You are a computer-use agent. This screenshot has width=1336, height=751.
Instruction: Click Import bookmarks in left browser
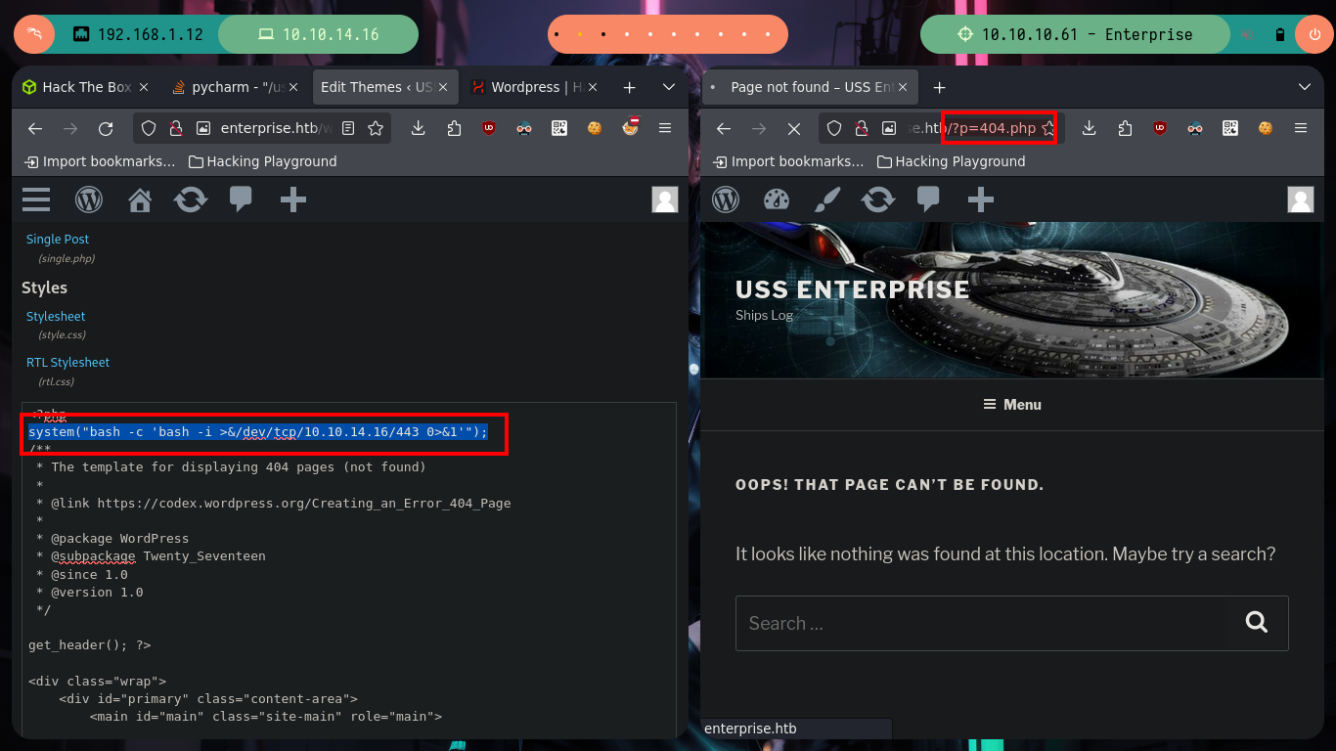tap(101, 161)
